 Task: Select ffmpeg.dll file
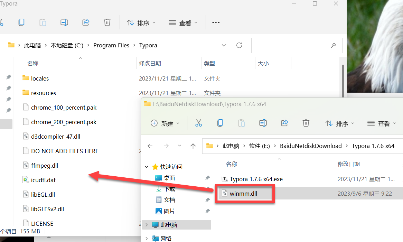(x=45, y=165)
